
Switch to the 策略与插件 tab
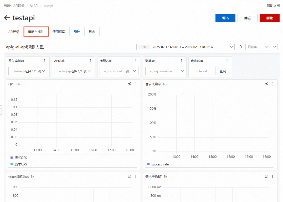tap(36, 32)
